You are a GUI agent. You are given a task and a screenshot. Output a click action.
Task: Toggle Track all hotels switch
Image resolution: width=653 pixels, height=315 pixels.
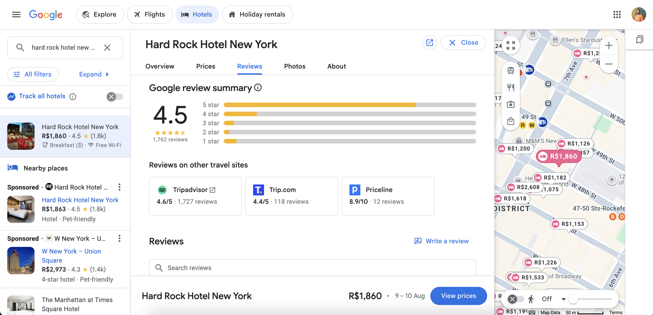pos(115,97)
